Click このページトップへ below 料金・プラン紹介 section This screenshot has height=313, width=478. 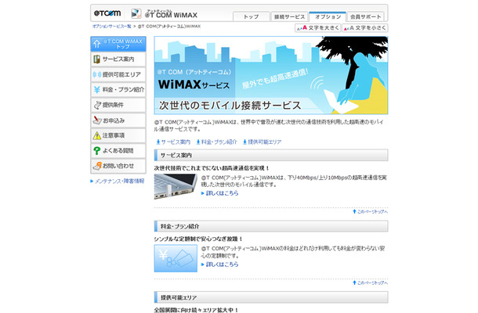[371, 282]
